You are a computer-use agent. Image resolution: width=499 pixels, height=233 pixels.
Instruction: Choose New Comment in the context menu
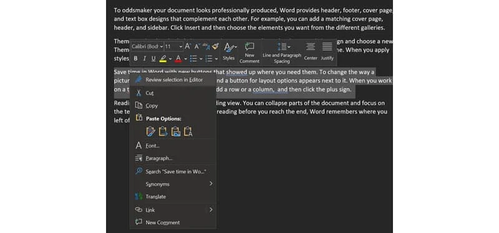pos(173,222)
